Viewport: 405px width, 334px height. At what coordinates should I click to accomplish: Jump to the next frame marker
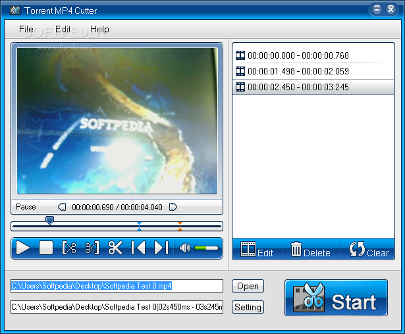[161, 248]
